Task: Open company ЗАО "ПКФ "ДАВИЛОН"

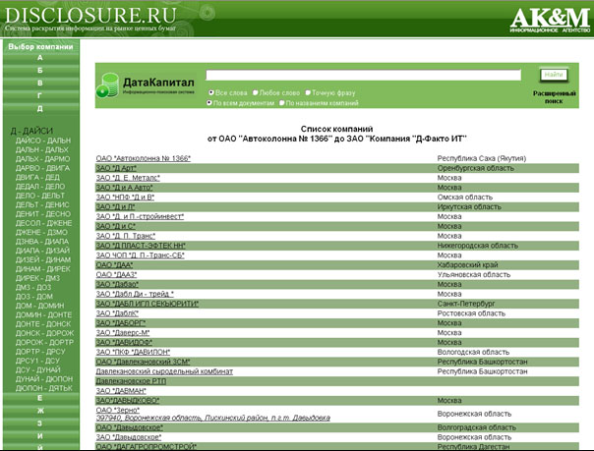Action: [133, 352]
